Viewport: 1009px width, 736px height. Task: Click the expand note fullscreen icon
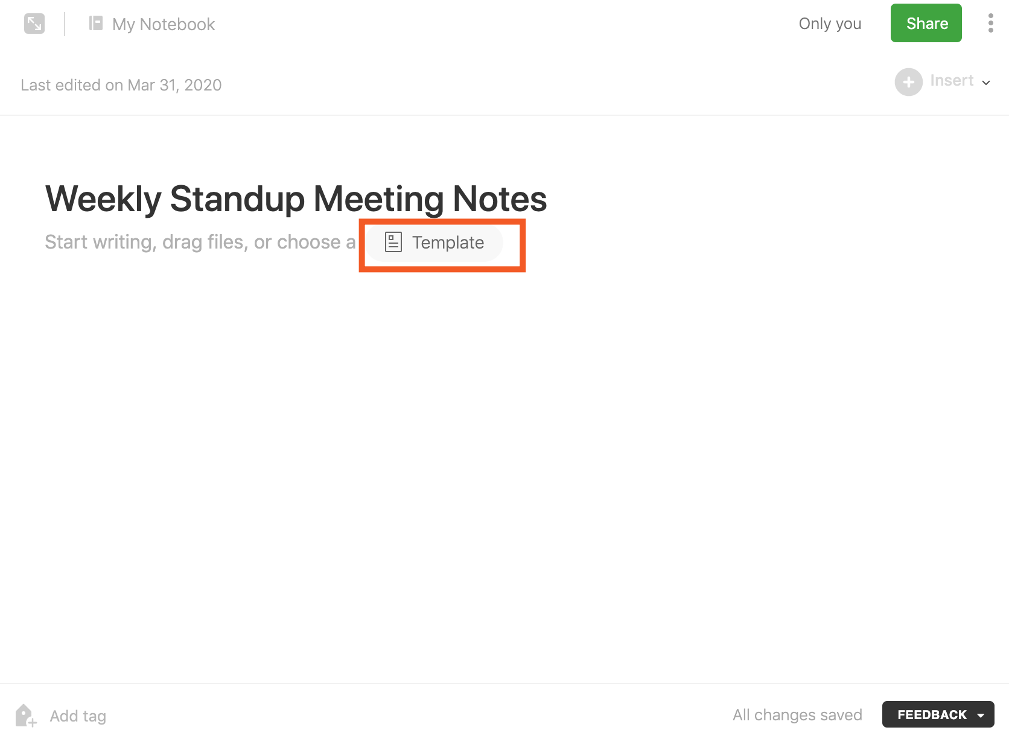point(34,24)
